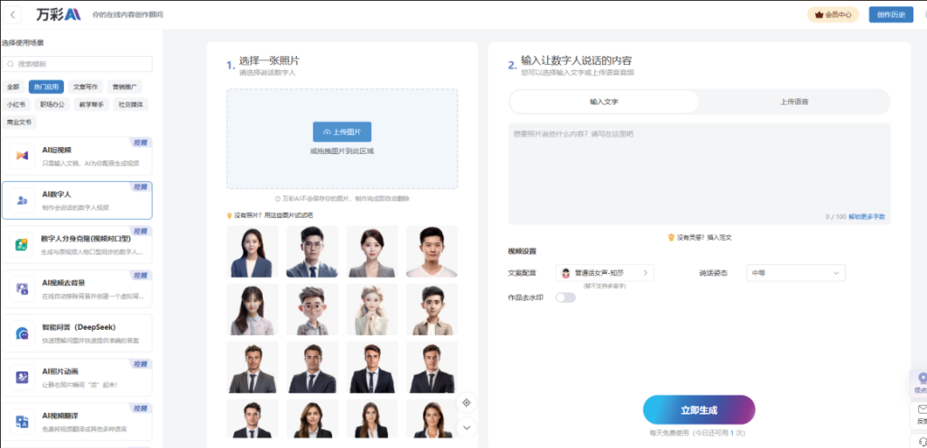Click the 搜索模板 search field
The image size is (927, 448).
click(77, 64)
